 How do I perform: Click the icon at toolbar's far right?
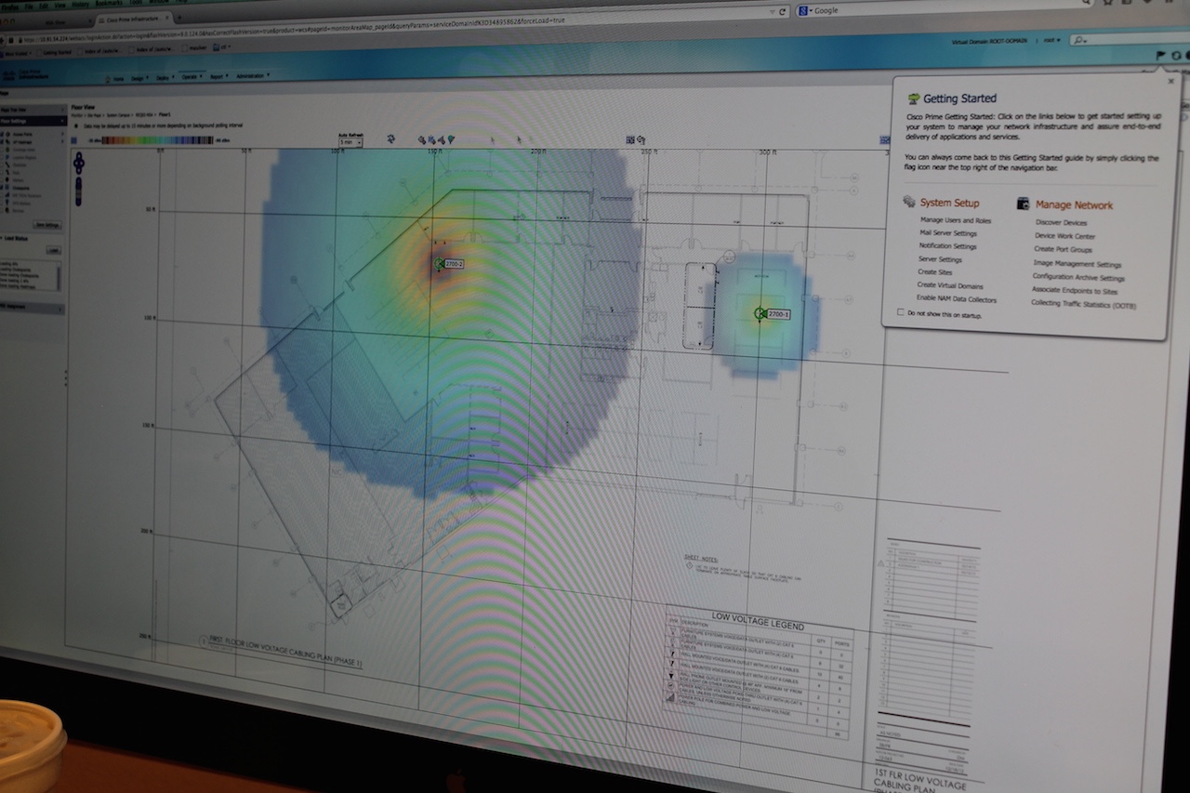click(886, 140)
